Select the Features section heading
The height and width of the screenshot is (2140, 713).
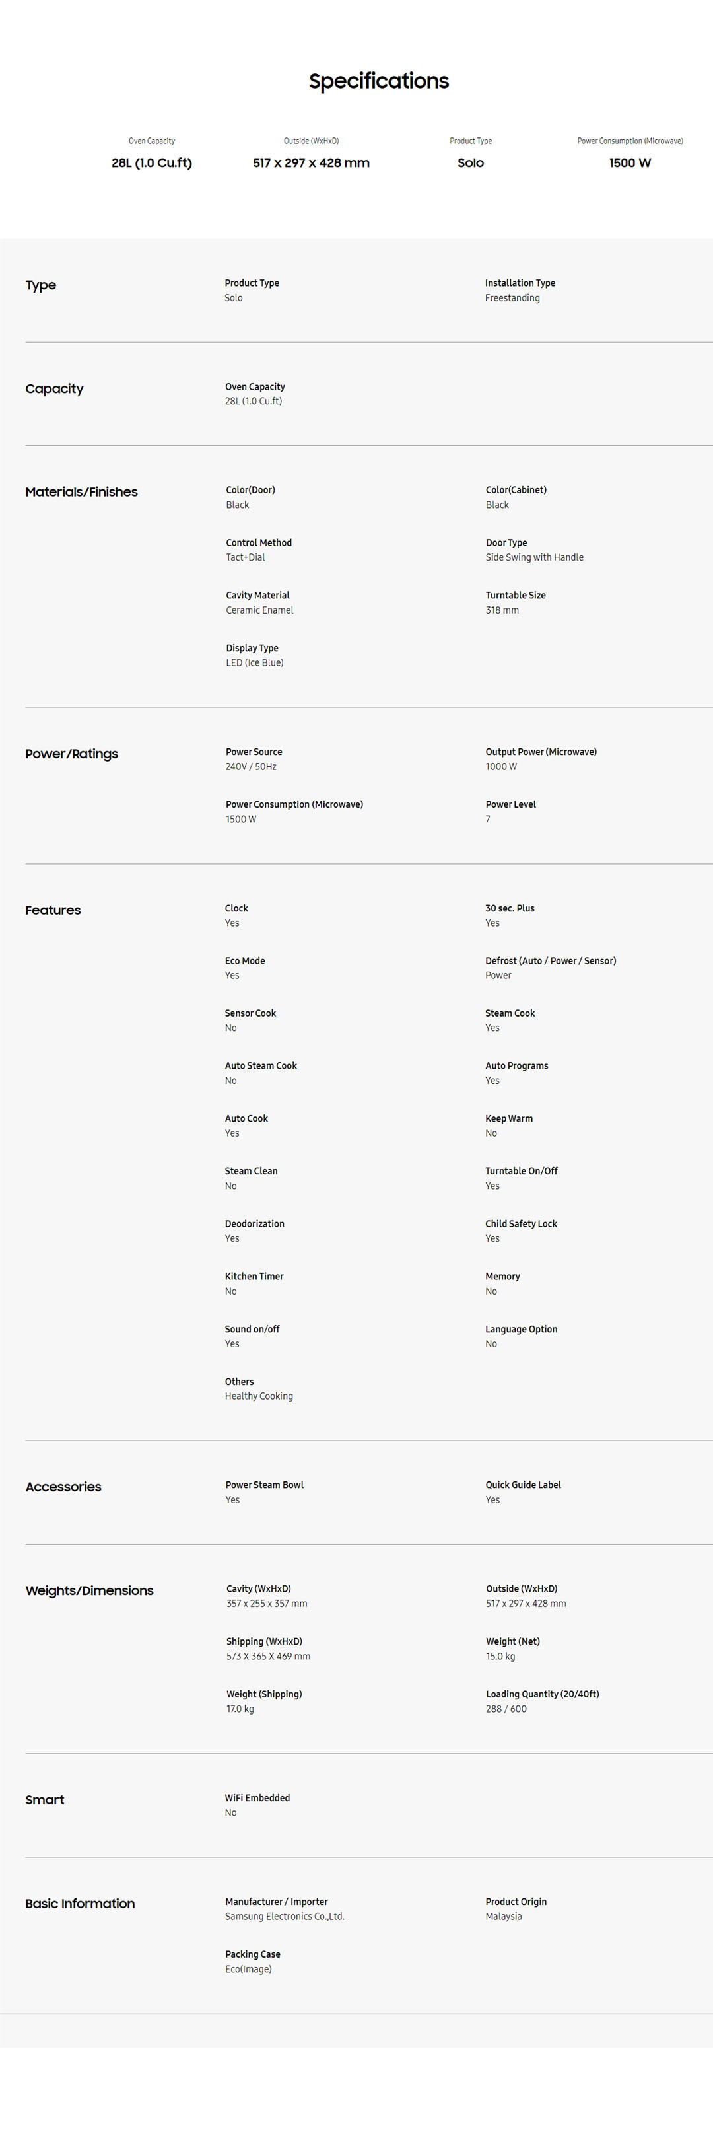click(x=53, y=910)
